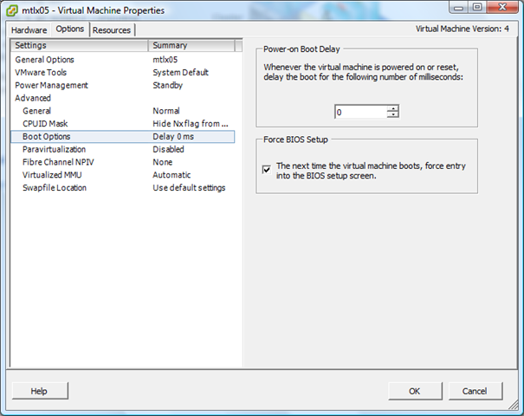Viewport: 524px width, 416px height.
Task: Minimize the Virtual Machine Properties window
Action: [459, 7]
